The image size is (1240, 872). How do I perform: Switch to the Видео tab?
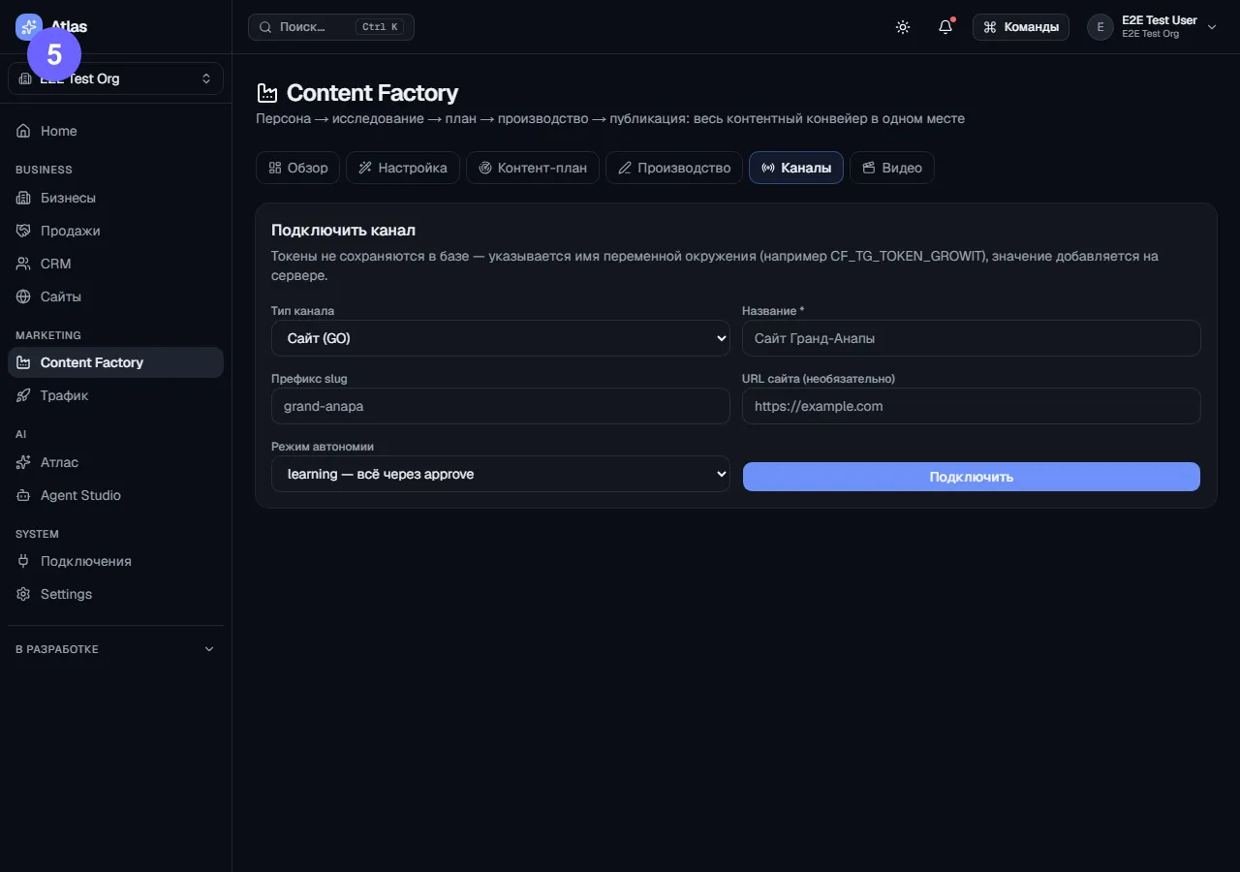coord(892,168)
